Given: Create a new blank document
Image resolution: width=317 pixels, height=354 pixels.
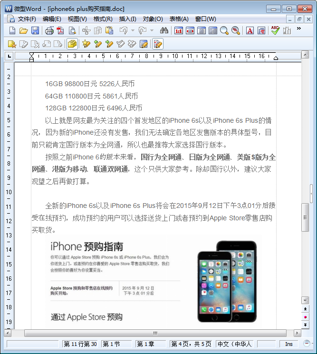Looking at the screenshot, I should pyautogui.click(x=12, y=30).
